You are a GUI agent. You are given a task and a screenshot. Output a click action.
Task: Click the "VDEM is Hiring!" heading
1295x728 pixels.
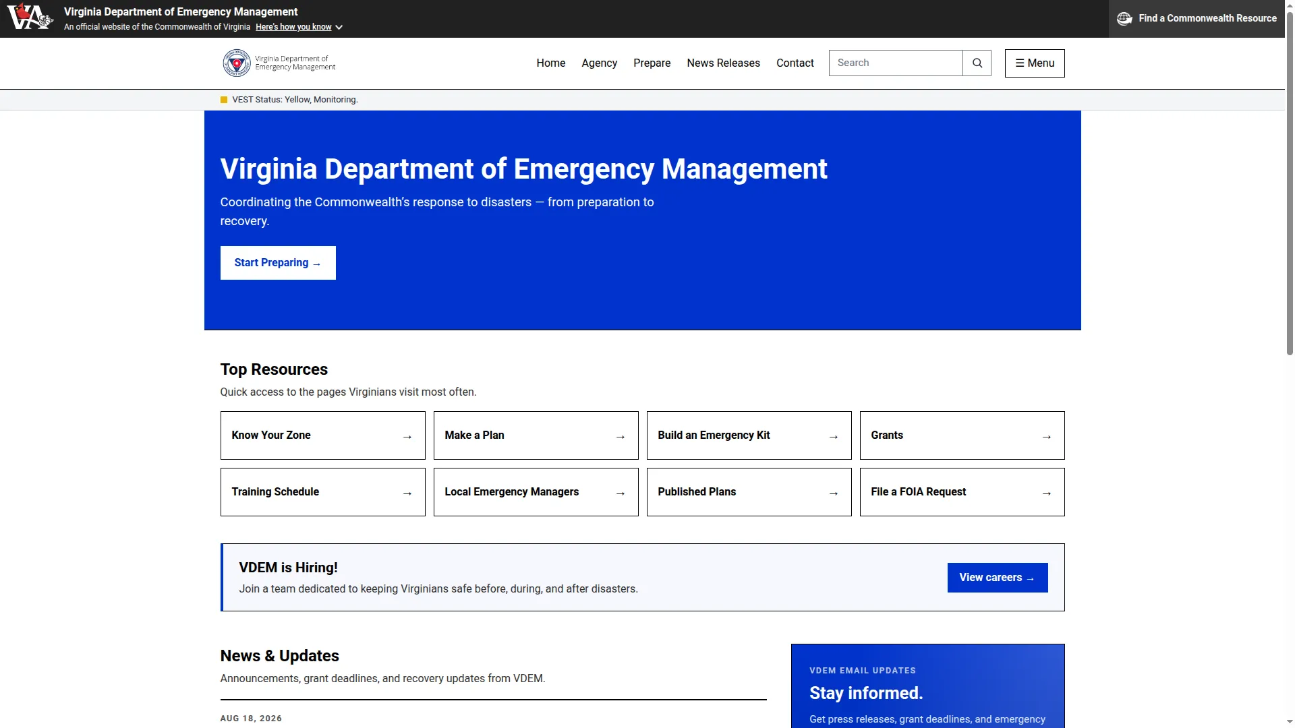point(288,568)
